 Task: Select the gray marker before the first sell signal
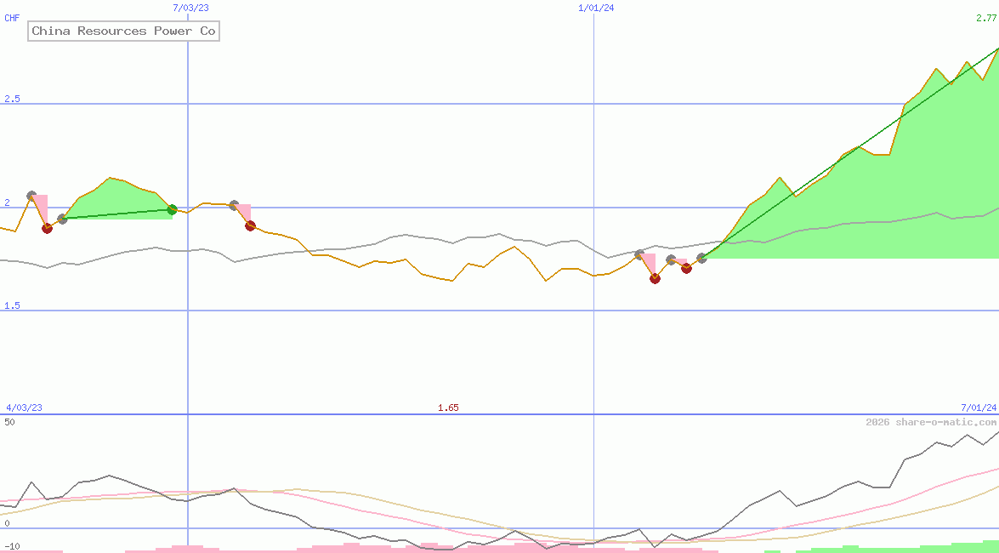[31, 194]
